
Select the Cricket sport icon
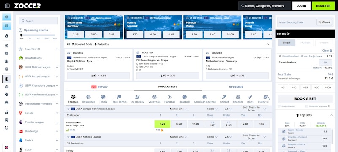pyautogui.click(x=224, y=97)
